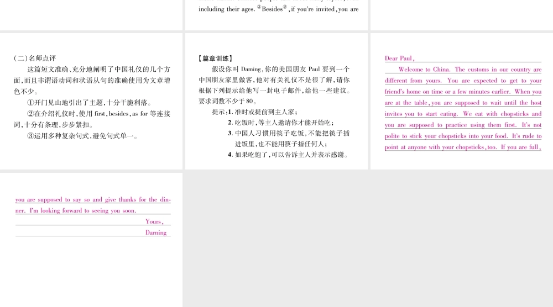Click the greeting line Dear Paul,
The height and width of the screenshot is (307, 553).
point(400,59)
